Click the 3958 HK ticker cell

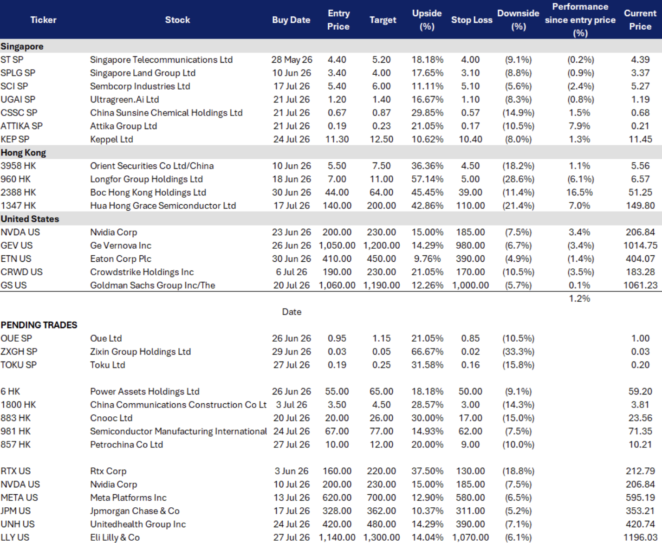[x=18, y=166]
